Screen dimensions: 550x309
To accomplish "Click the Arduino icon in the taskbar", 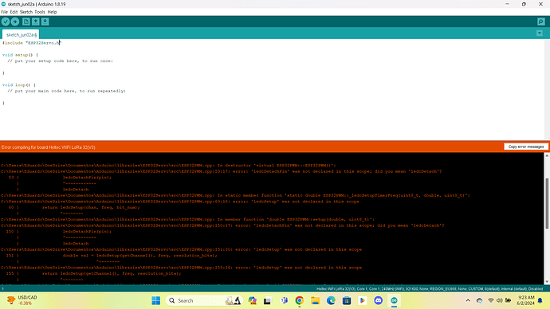I will coord(394,300).
